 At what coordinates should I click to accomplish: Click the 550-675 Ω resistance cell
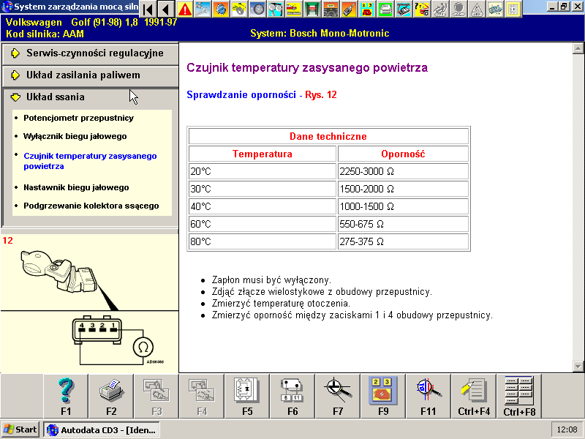[403, 224]
